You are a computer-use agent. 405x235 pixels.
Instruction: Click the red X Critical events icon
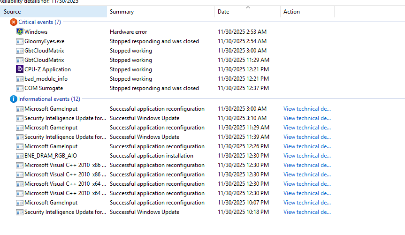[14, 22]
